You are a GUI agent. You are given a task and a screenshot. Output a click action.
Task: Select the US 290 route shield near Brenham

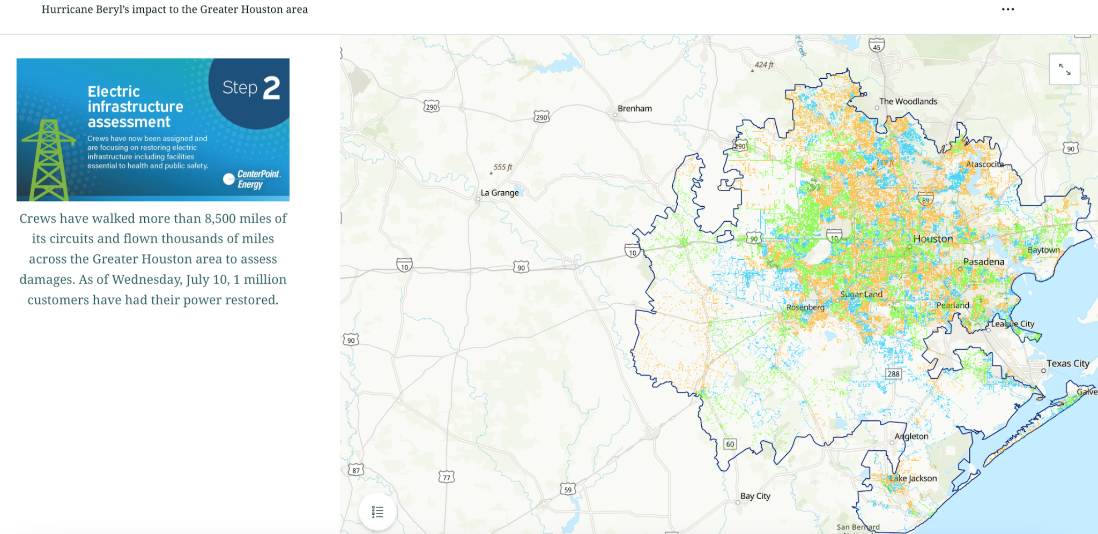pos(541,117)
